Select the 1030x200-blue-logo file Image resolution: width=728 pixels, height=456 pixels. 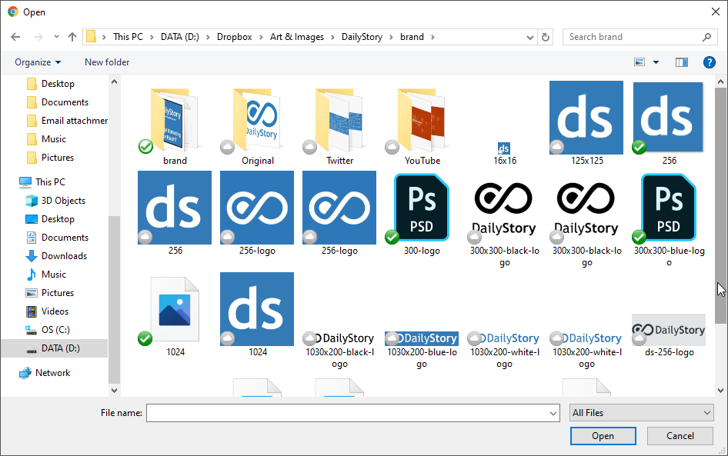click(422, 350)
